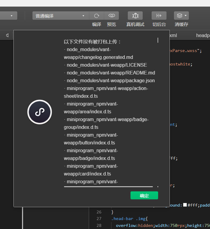Switch to the editor tab ending in xml
Image resolution: width=210 pixels, height=229 pixels.
(173, 35)
